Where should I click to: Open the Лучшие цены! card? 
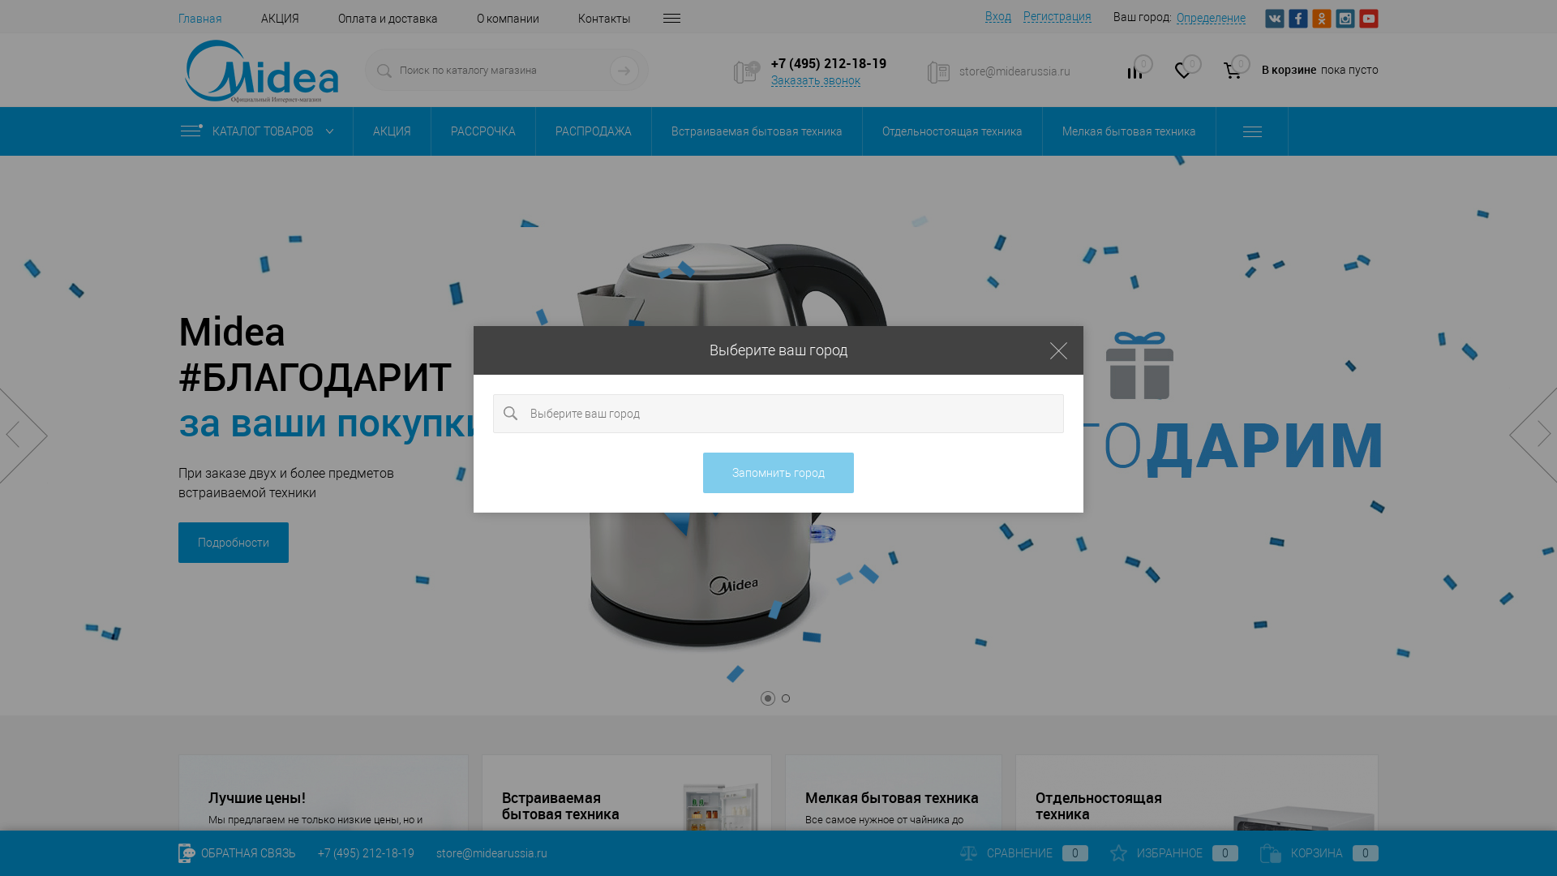(x=323, y=793)
